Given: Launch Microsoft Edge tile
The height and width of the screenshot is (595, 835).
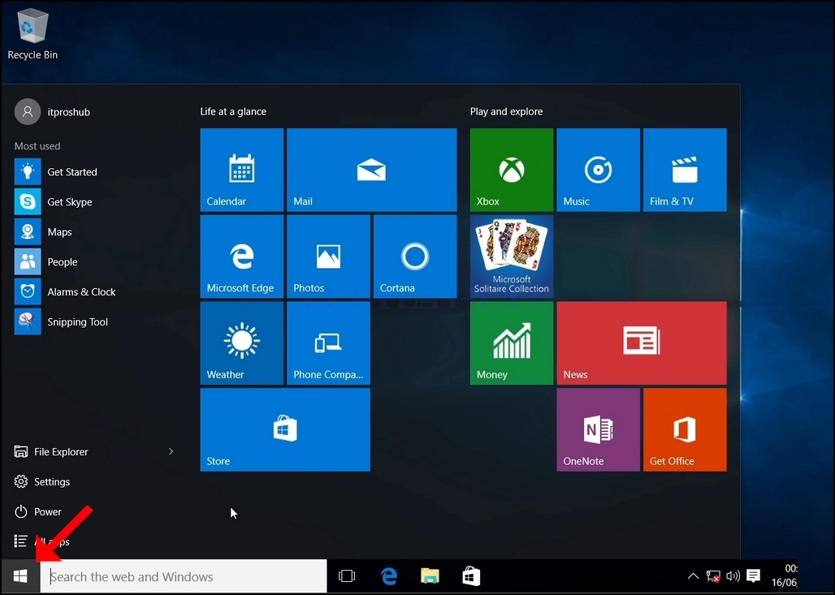Looking at the screenshot, I should 242,257.
